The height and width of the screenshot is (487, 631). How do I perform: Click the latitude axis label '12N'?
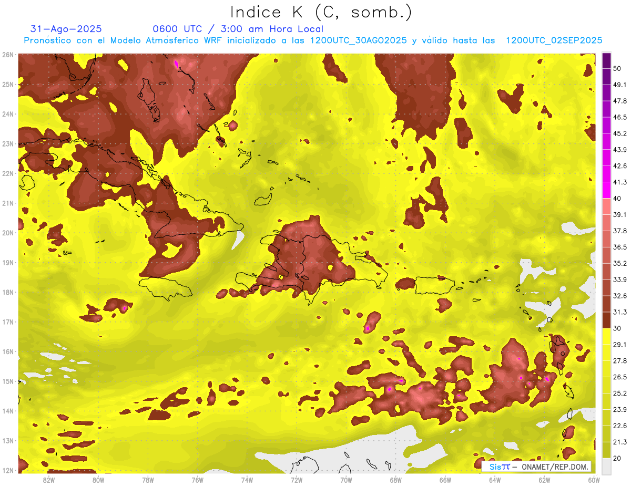pyautogui.click(x=8, y=470)
